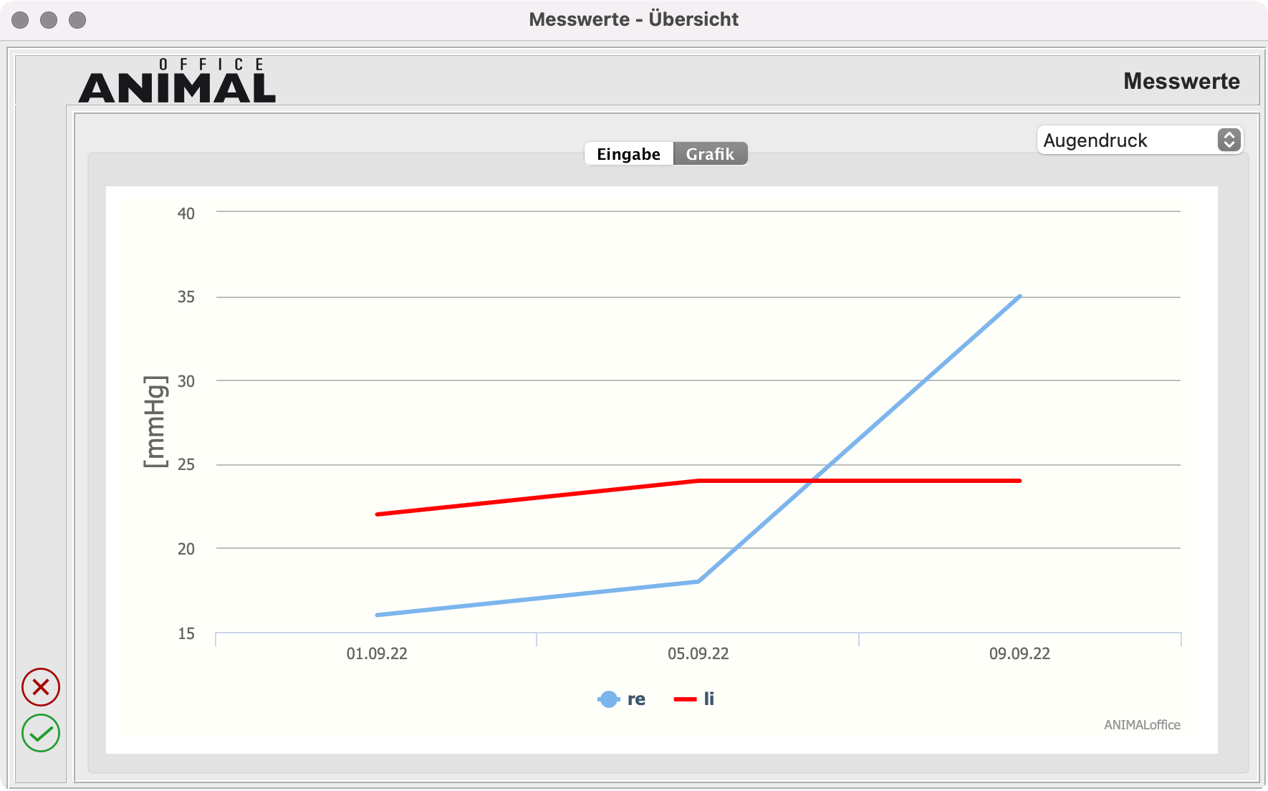Image resolution: width=1268 pixels, height=791 pixels.
Task: Click the '05.09.22' axis label on the chart
Action: point(697,653)
